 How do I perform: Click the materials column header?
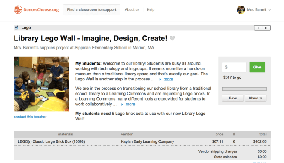65,134
